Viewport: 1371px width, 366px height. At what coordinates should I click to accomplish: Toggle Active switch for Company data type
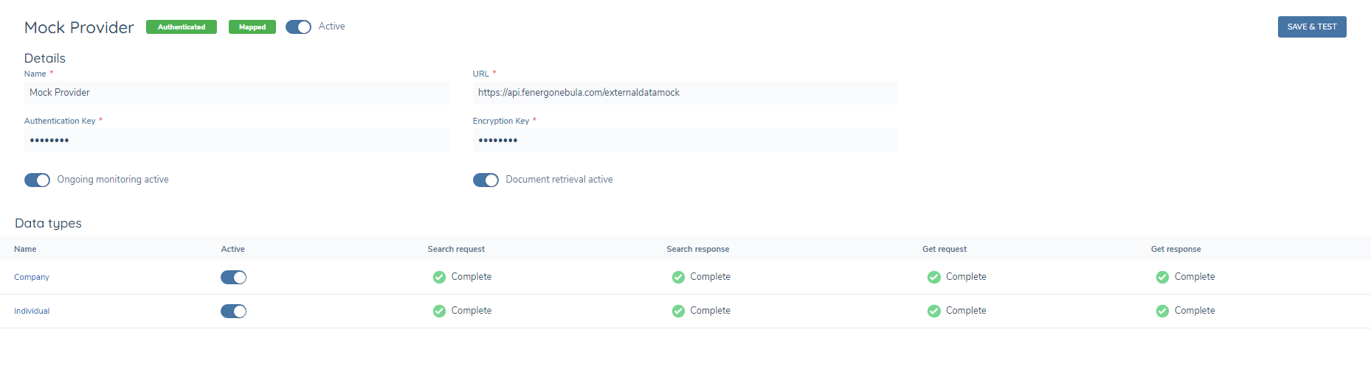[233, 278]
